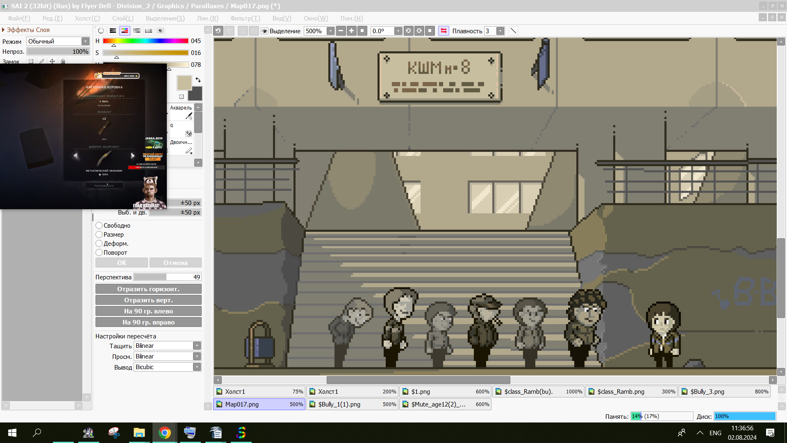Select the Поворот radio option
Image resolution: width=787 pixels, height=443 pixels.
click(99, 253)
